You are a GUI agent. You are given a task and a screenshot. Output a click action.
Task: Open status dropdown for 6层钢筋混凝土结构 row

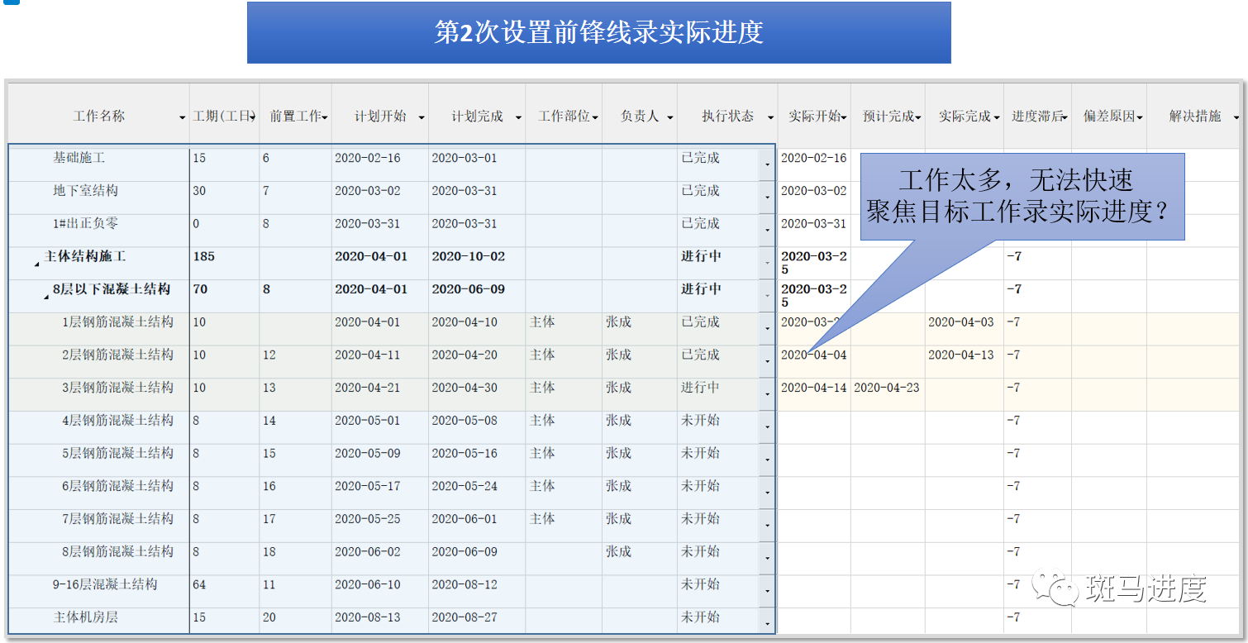(767, 493)
